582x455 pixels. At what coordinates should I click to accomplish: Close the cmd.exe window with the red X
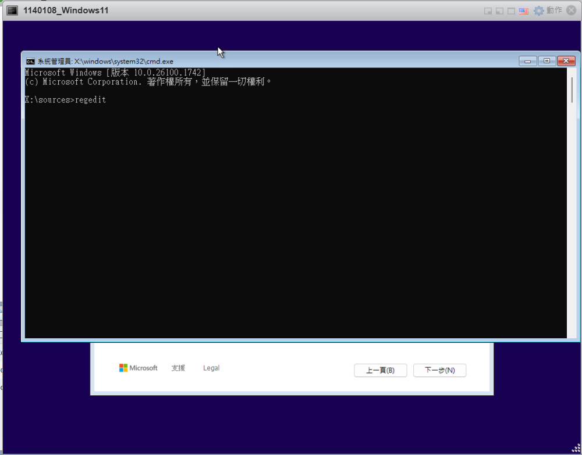566,61
